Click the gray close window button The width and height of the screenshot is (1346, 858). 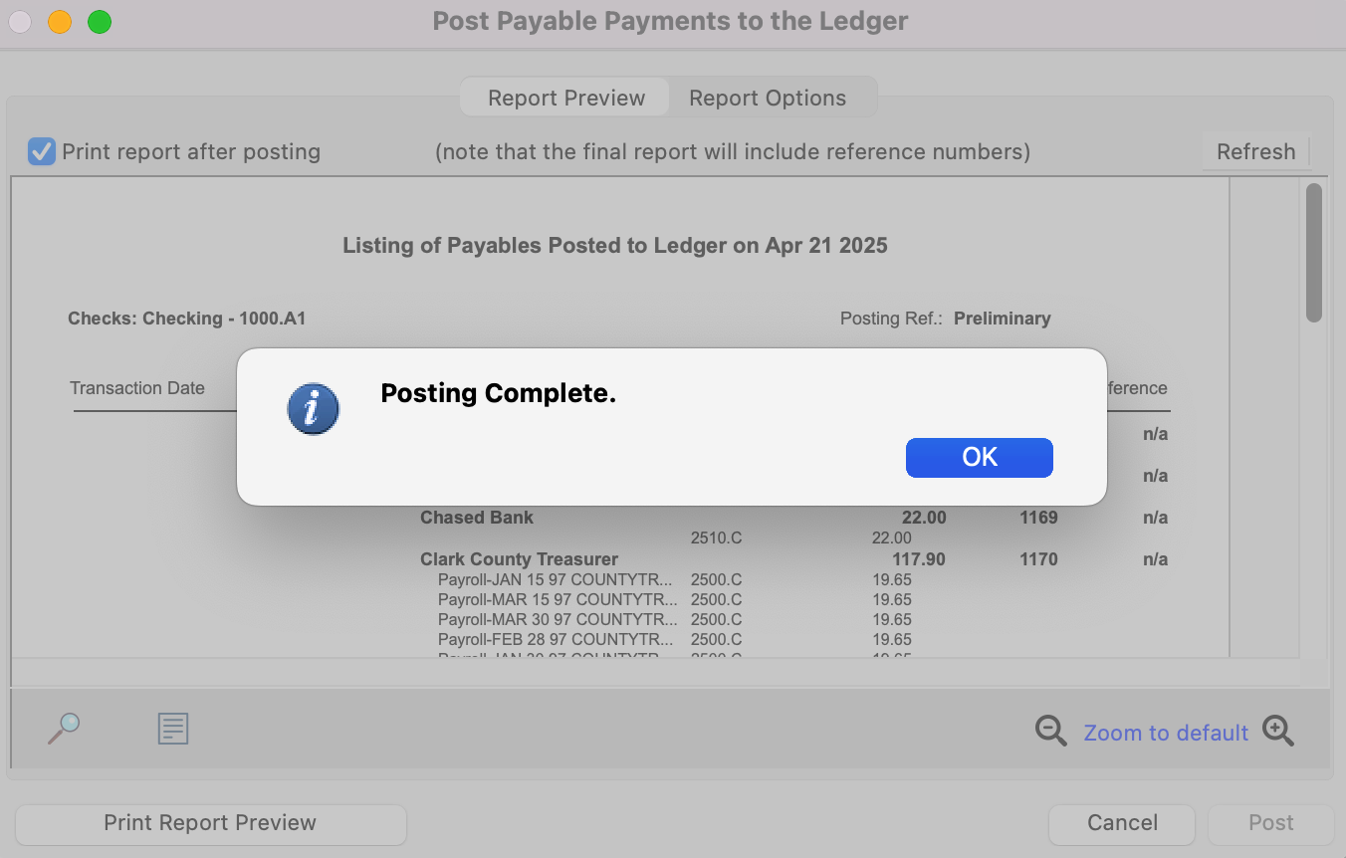[x=20, y=22]
